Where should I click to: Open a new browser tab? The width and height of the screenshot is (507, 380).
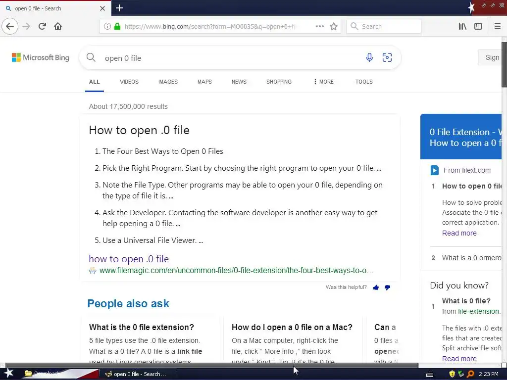[x=119, y=8]
